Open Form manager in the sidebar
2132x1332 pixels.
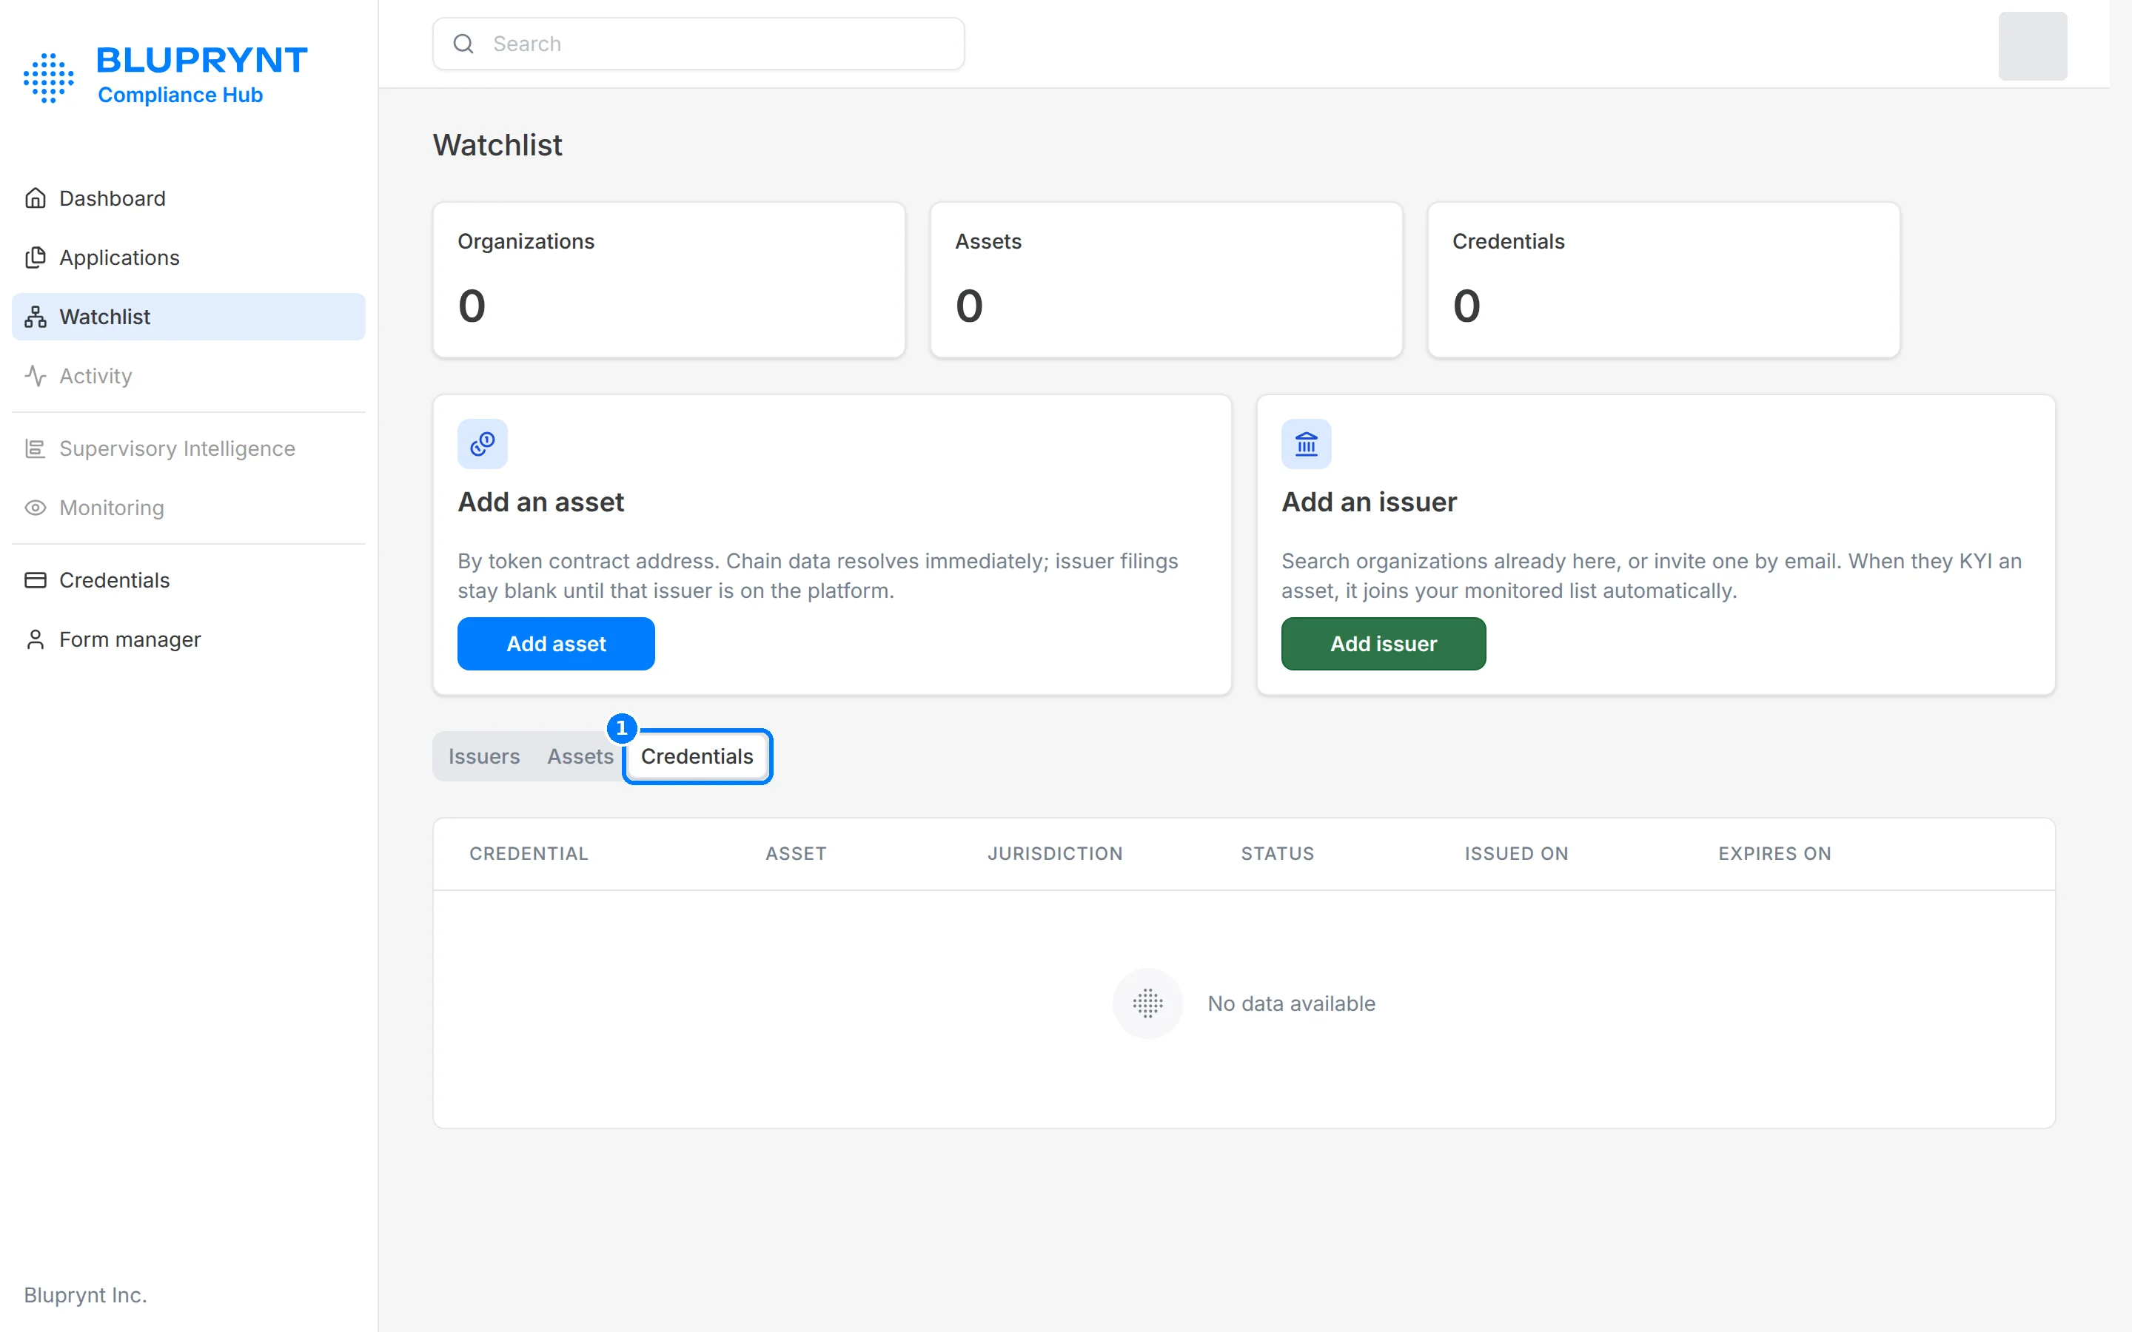[x=189, y=639]
